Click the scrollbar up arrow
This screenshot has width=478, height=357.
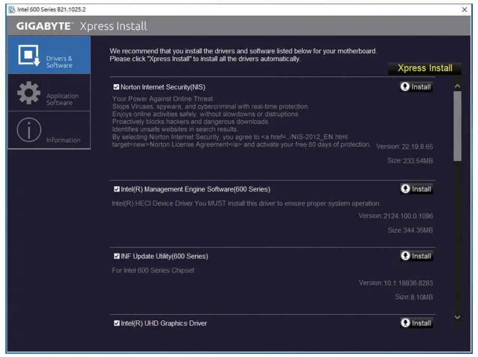click(x=457, y=87)
